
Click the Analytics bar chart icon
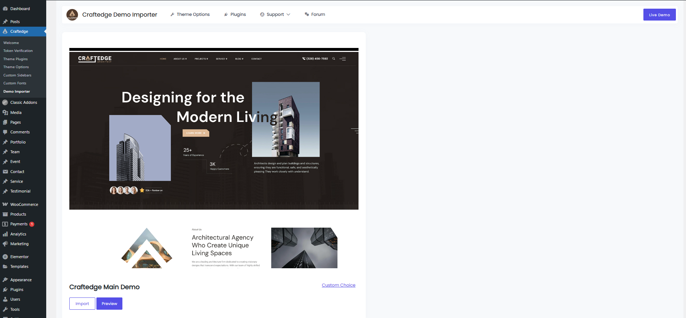pos(5,234)
